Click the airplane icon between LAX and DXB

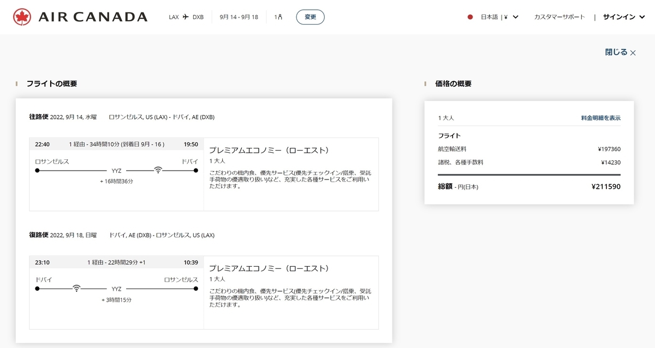click(186, 17)
